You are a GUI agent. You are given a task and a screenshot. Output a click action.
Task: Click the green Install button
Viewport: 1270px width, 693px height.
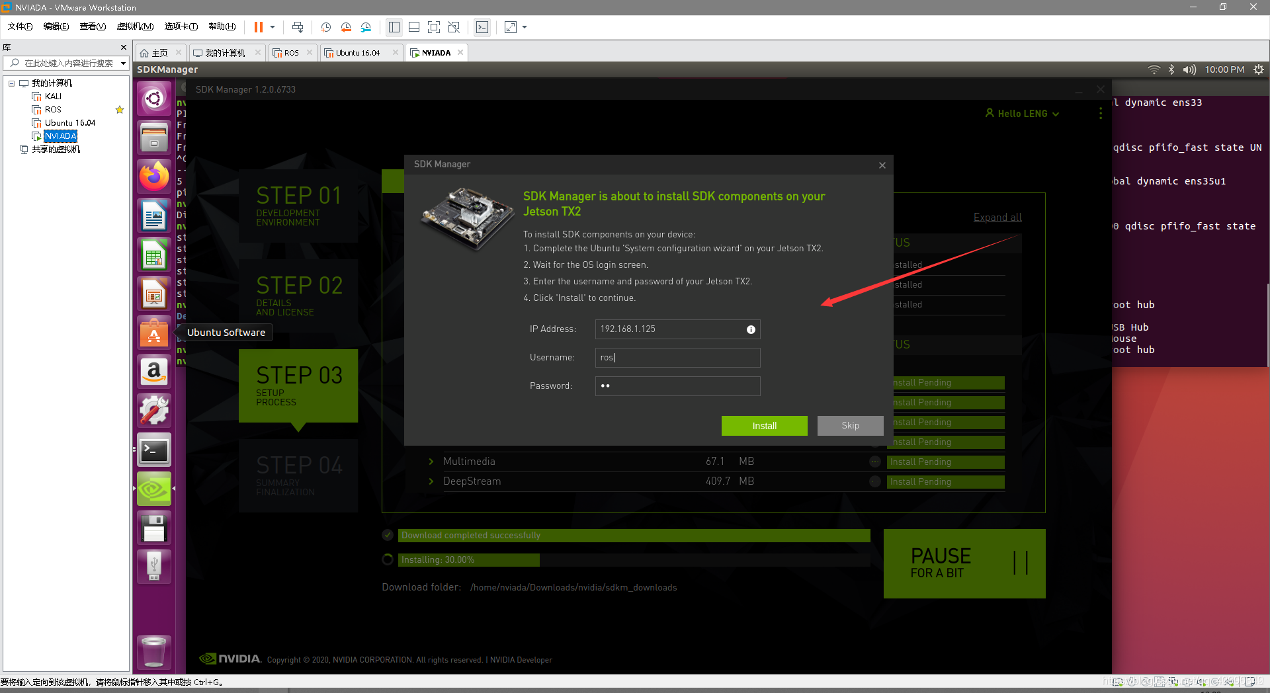[x=764, y=426]
